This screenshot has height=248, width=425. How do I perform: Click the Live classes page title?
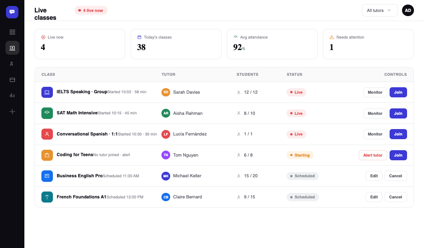point(45,14)
